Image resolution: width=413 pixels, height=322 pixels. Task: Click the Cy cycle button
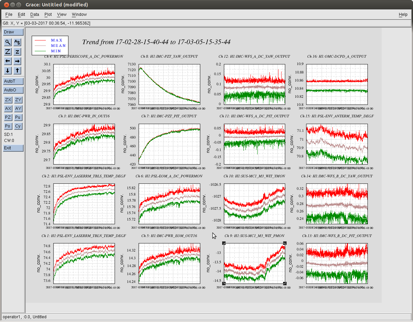point(18,126)
